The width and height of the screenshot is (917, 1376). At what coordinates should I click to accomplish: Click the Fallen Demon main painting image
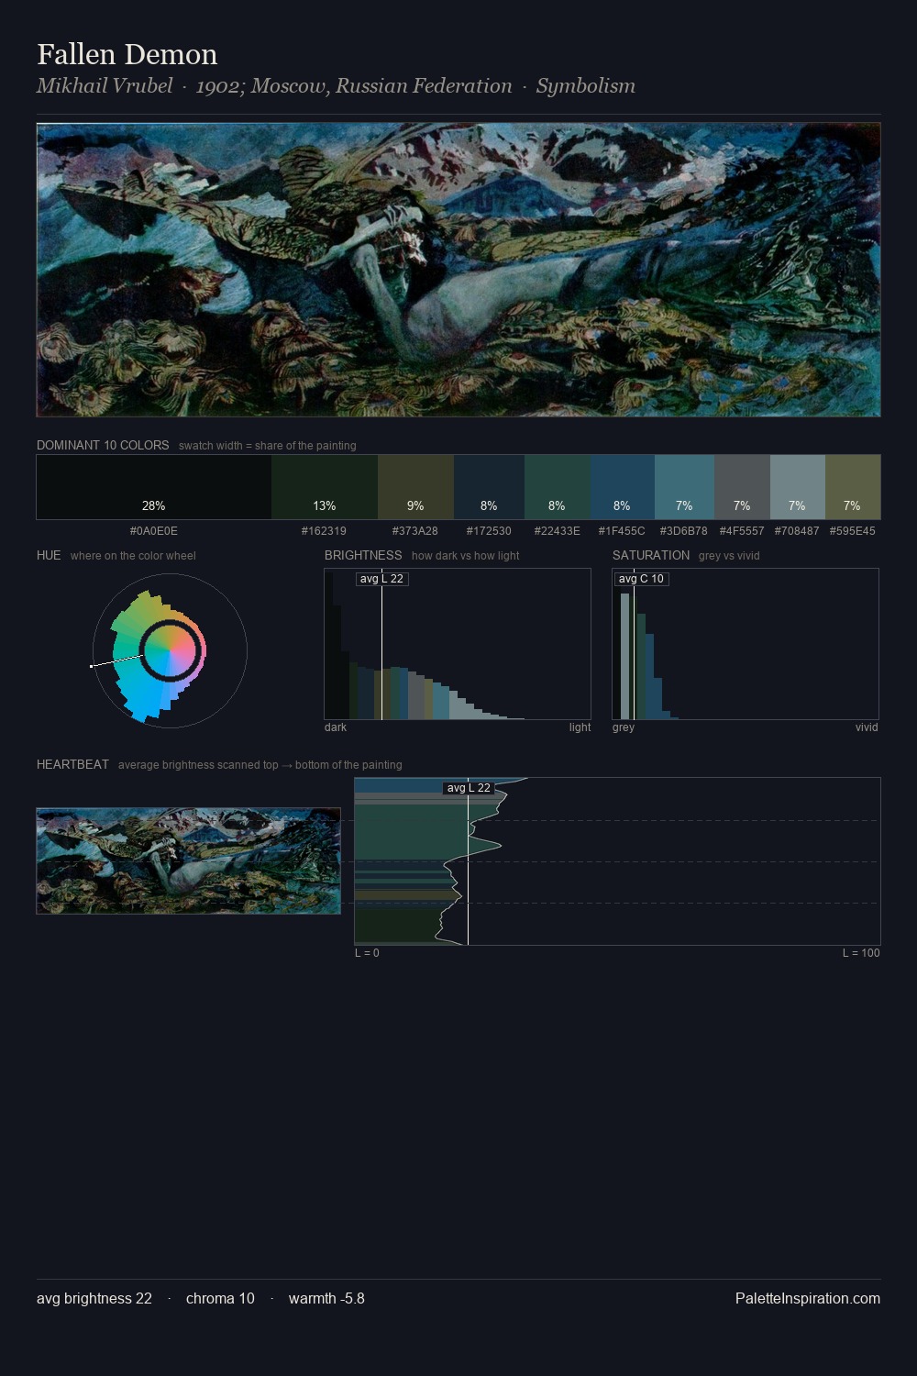coord(458,270)
